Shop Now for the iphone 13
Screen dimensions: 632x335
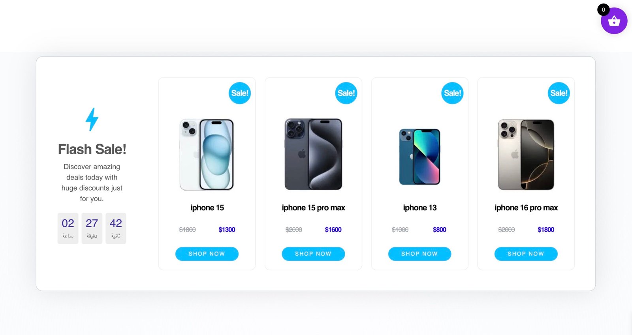pyautogui.click(x=419, y=254)
